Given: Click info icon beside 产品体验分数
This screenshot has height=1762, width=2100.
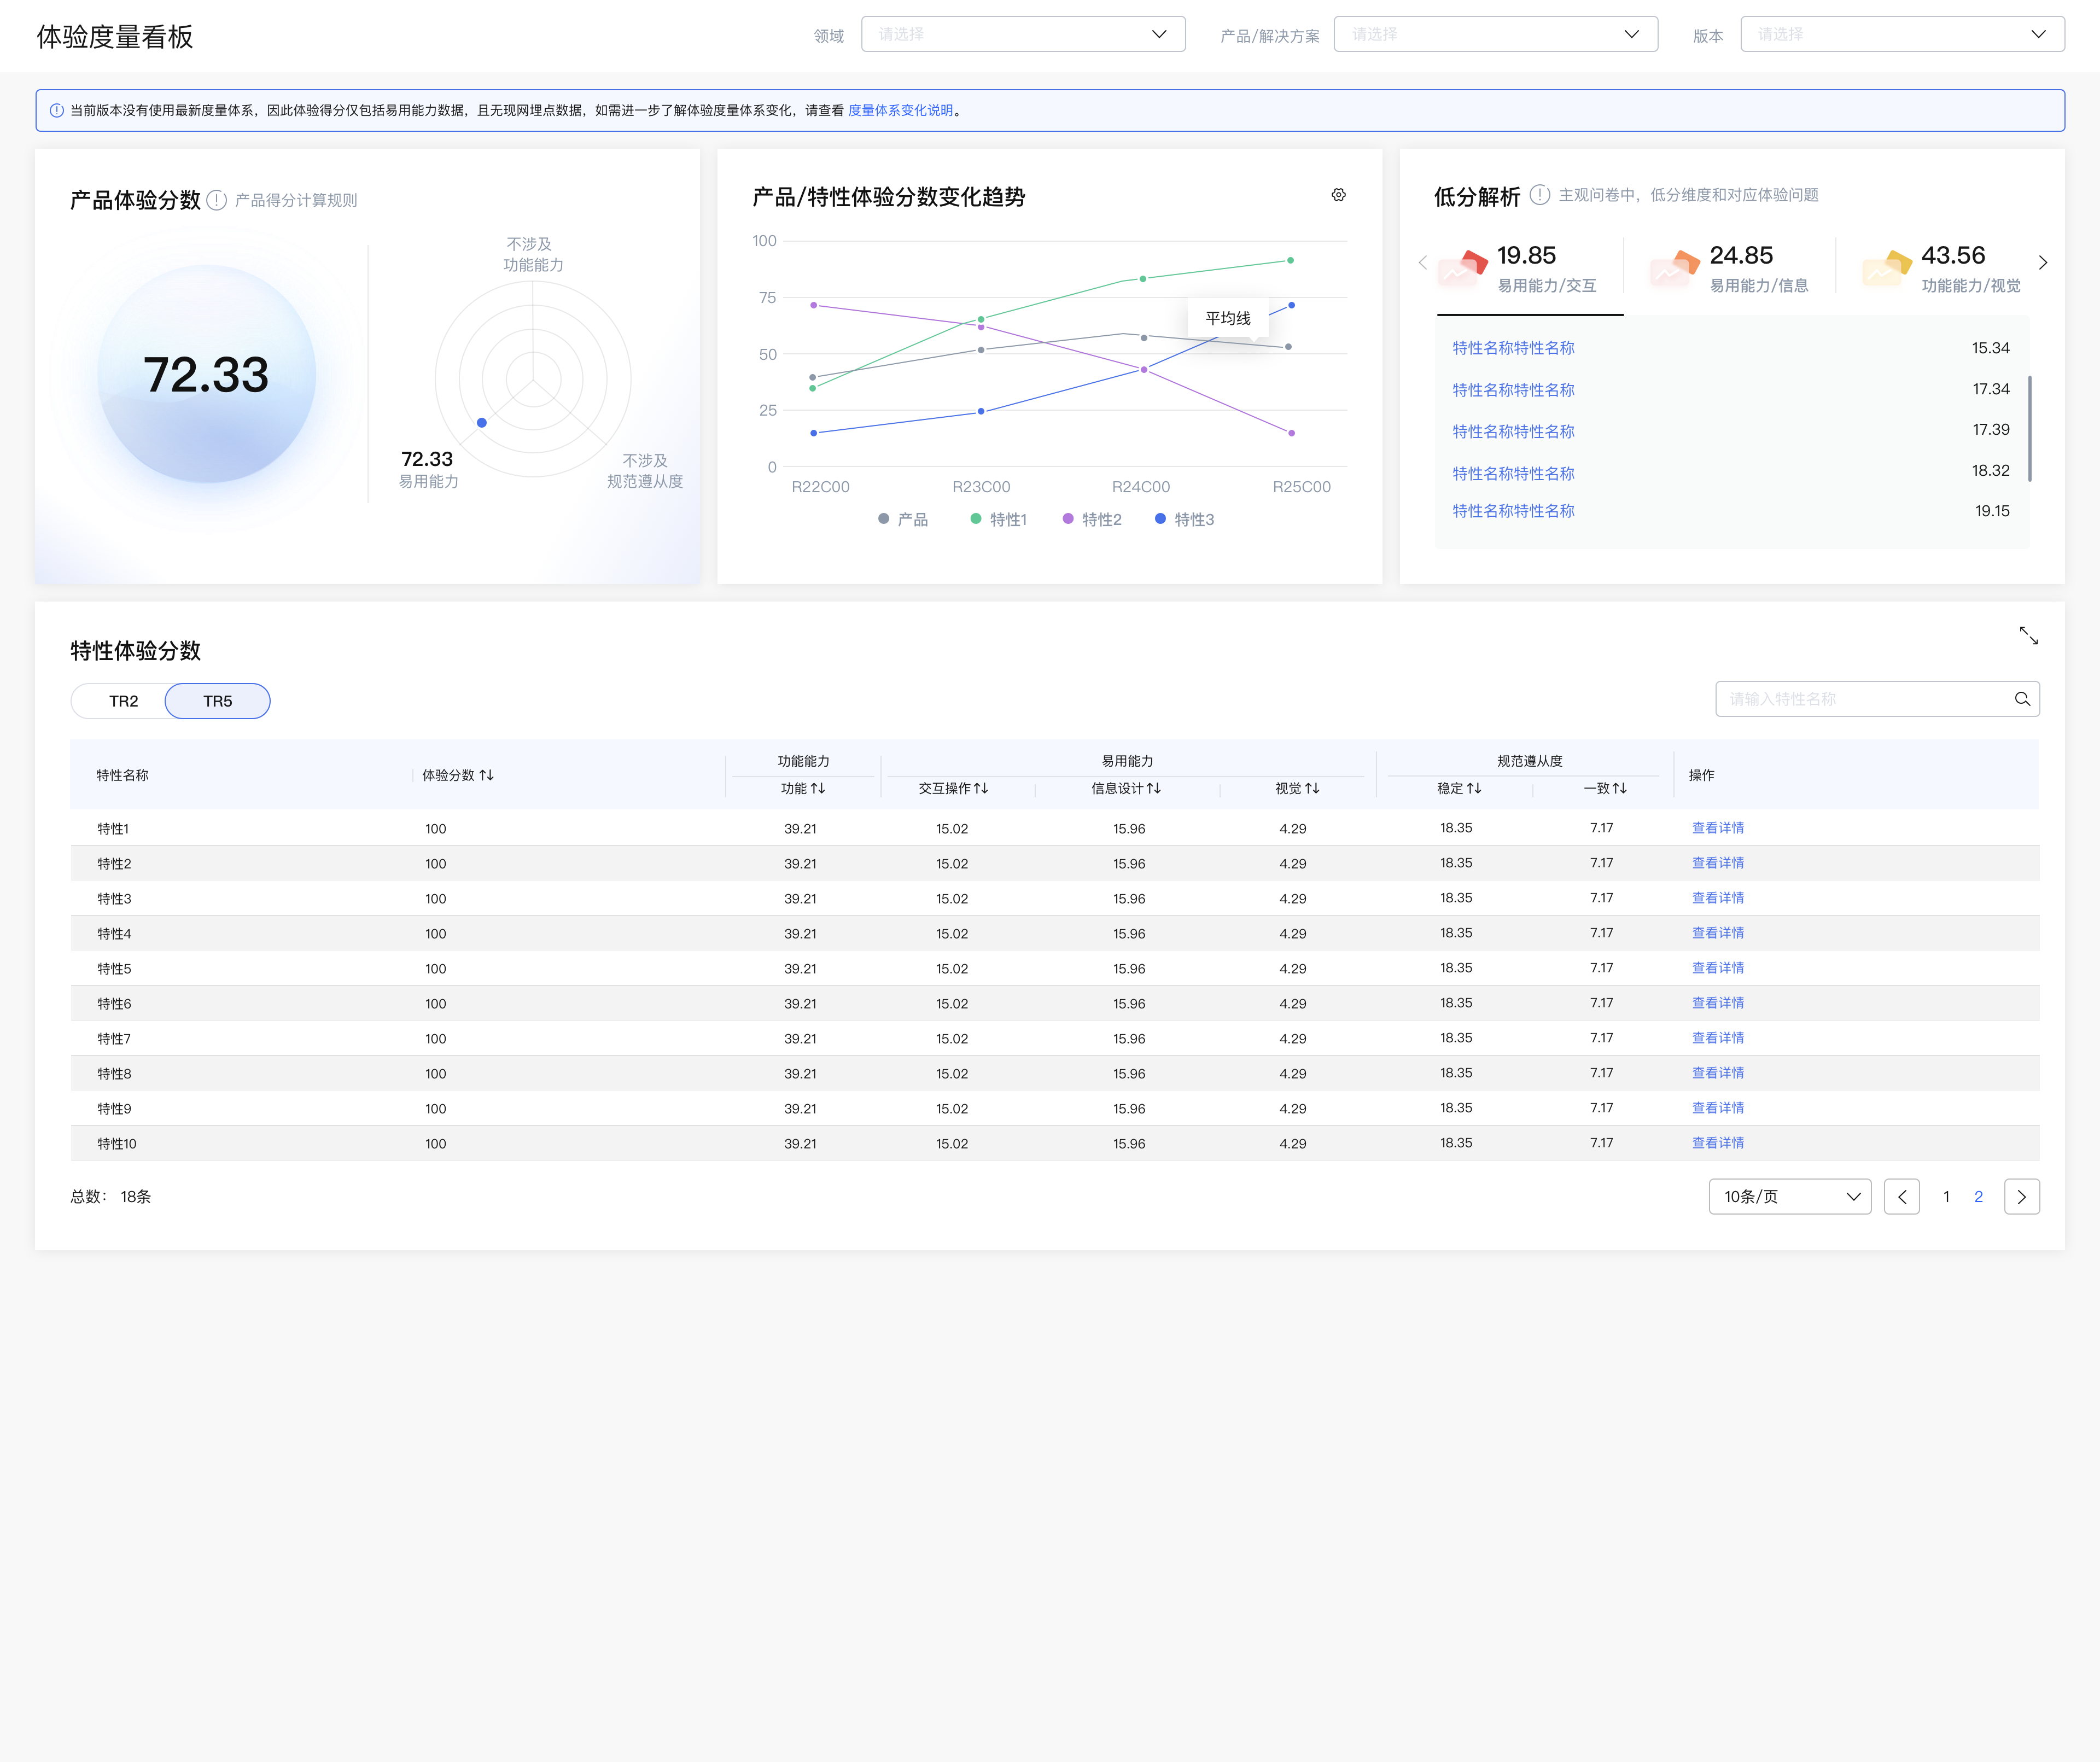Looking at the screenshot, I should pyautogui.click(x=217, y=200).
